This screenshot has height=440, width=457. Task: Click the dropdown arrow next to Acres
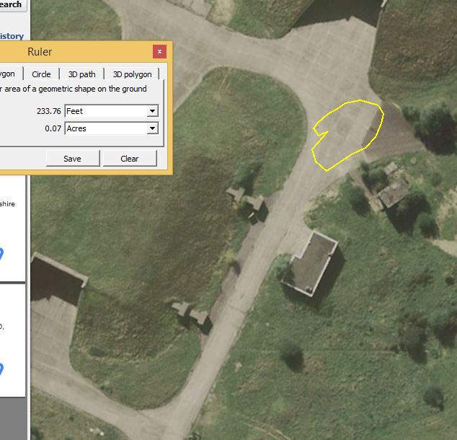coord(152,128)
